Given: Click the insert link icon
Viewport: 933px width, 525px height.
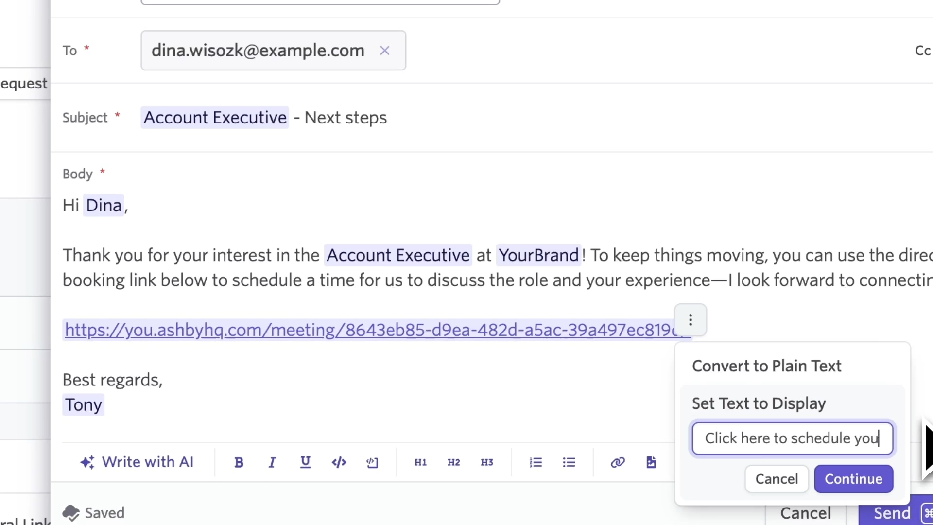Looking at the screenshot, I should pyautogui.click(x=618, y=462).
